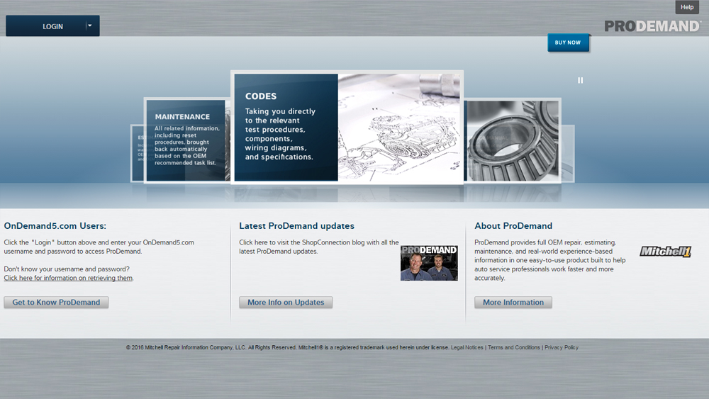Open Legal Notices link
The image size is (709, 399).
point(467,347)
